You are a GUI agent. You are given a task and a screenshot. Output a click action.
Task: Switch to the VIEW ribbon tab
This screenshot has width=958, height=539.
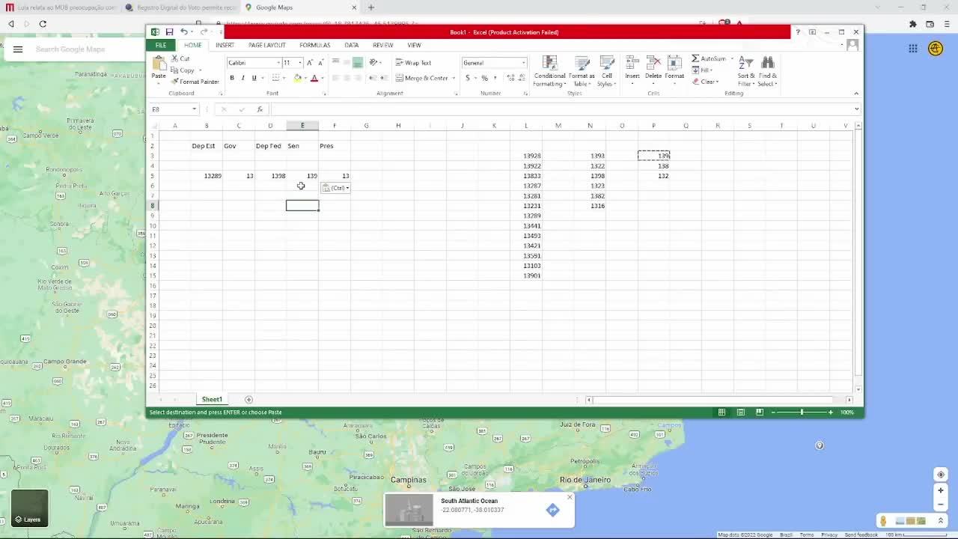point(414,46)
